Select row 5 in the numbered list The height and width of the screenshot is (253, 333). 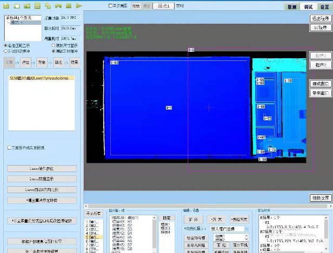pos(94,237)
